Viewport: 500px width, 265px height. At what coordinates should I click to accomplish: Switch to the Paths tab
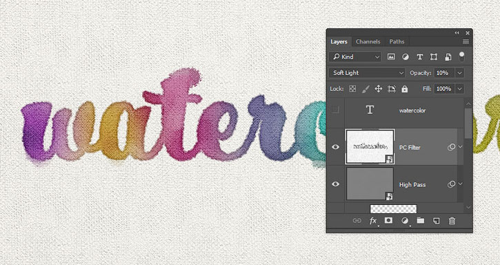pos(397,41)
